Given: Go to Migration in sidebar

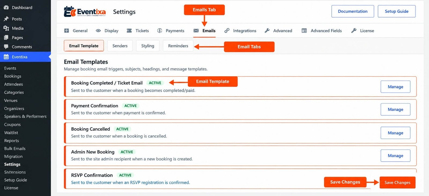Looking at the screenshot, I should pos(13,156).
